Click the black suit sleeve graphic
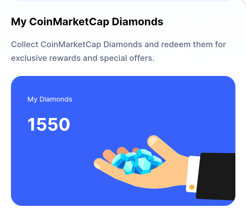The height and width of the screenshot is (212, 246). [x=216, y=176]
